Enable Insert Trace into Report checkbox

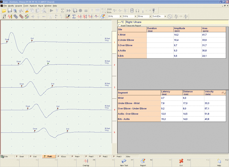[119, 25]
